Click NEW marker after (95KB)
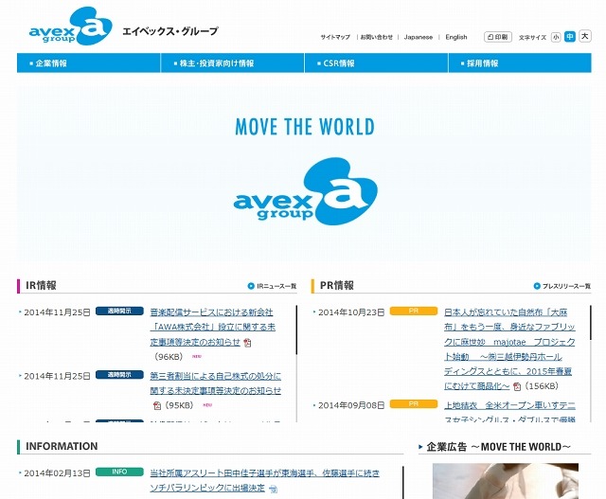 point(207,405)
